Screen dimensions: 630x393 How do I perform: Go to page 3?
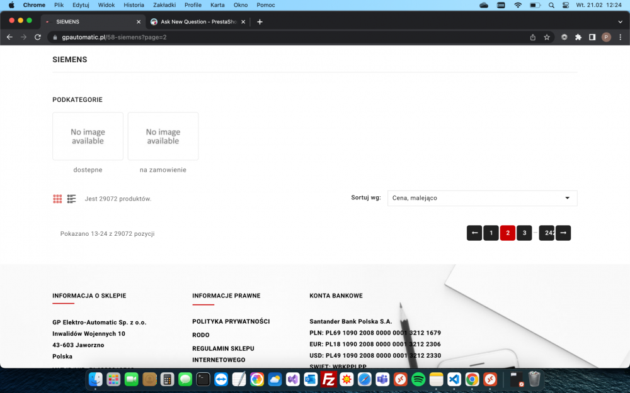click(x=524, y=233)
